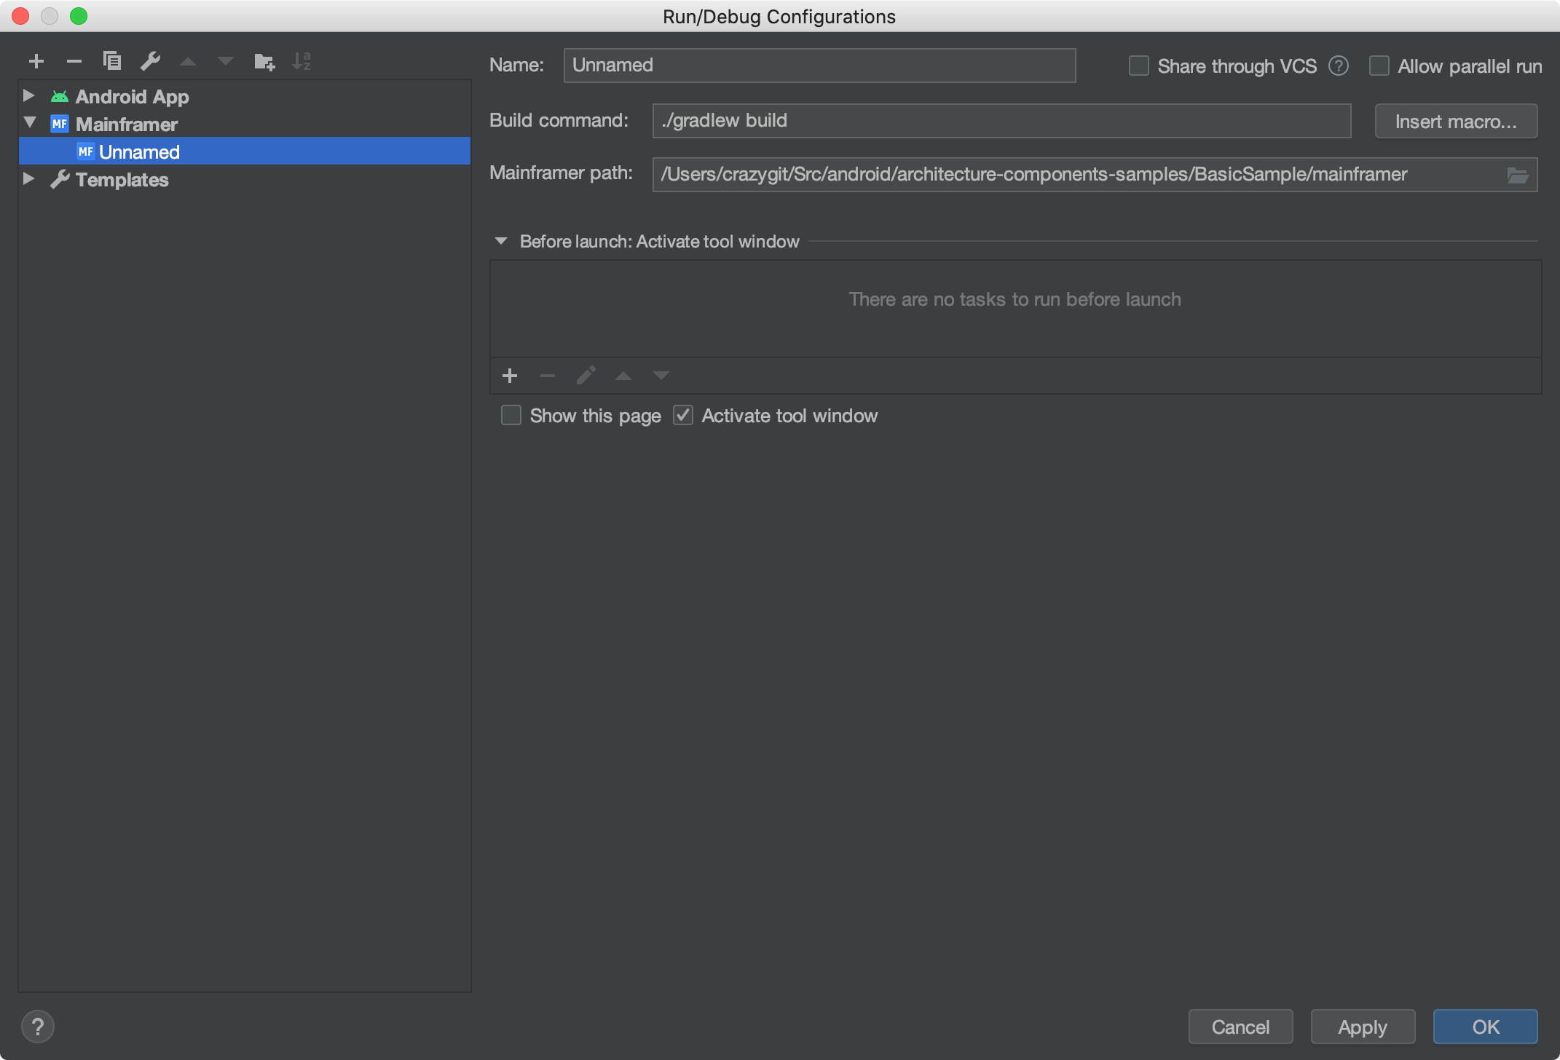This screenshot has width=1560, height=1060.
Task: Collapse the Mainframer tree node
Action: pos(29,124)
